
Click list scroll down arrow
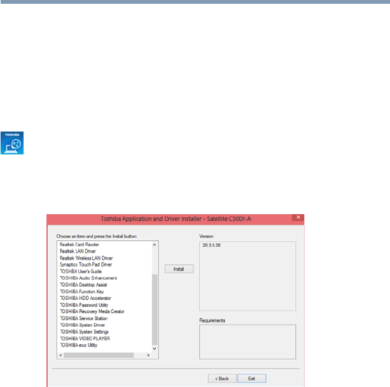point(155,349)
